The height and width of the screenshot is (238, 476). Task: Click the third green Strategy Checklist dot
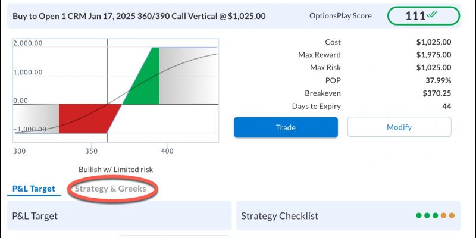436,215
